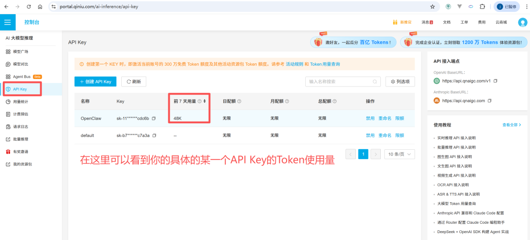
Task: Open the 10 条/页 page size dropdown
Action: pos(399,154)
